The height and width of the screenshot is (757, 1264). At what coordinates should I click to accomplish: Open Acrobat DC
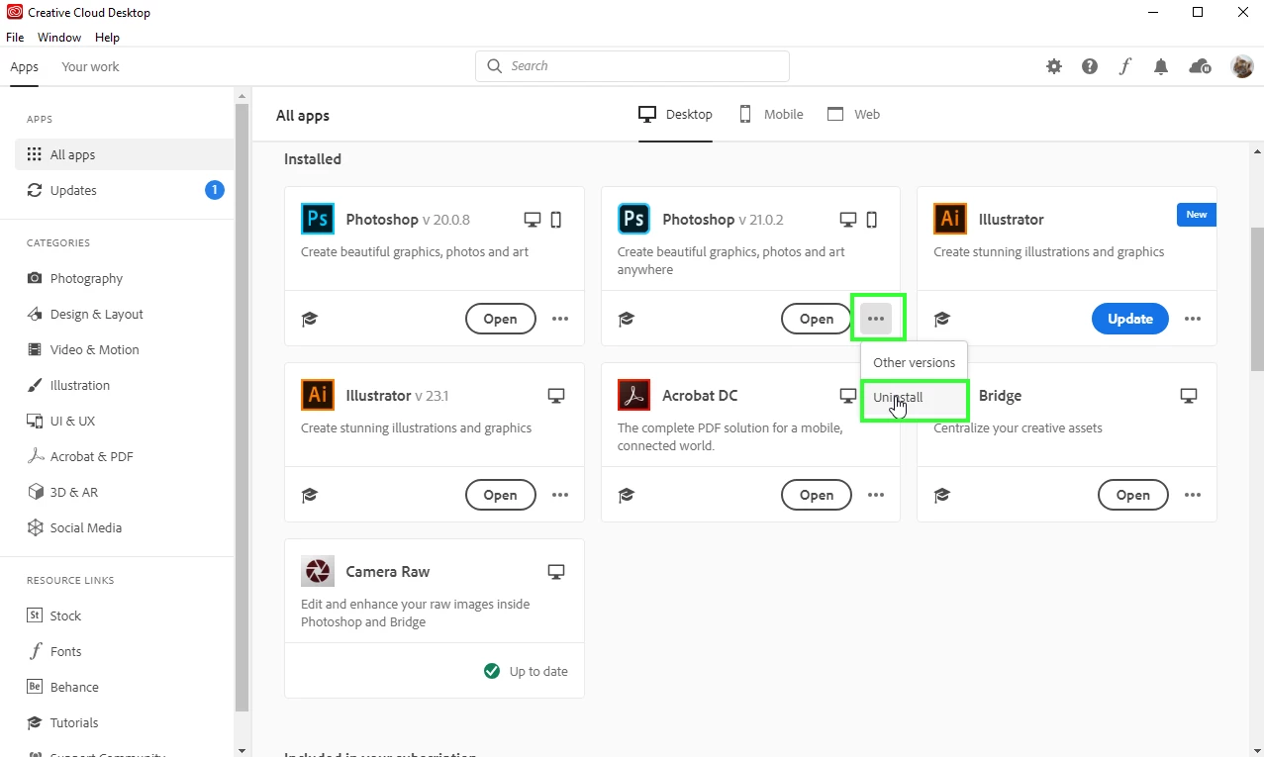[x=816, y=495]
